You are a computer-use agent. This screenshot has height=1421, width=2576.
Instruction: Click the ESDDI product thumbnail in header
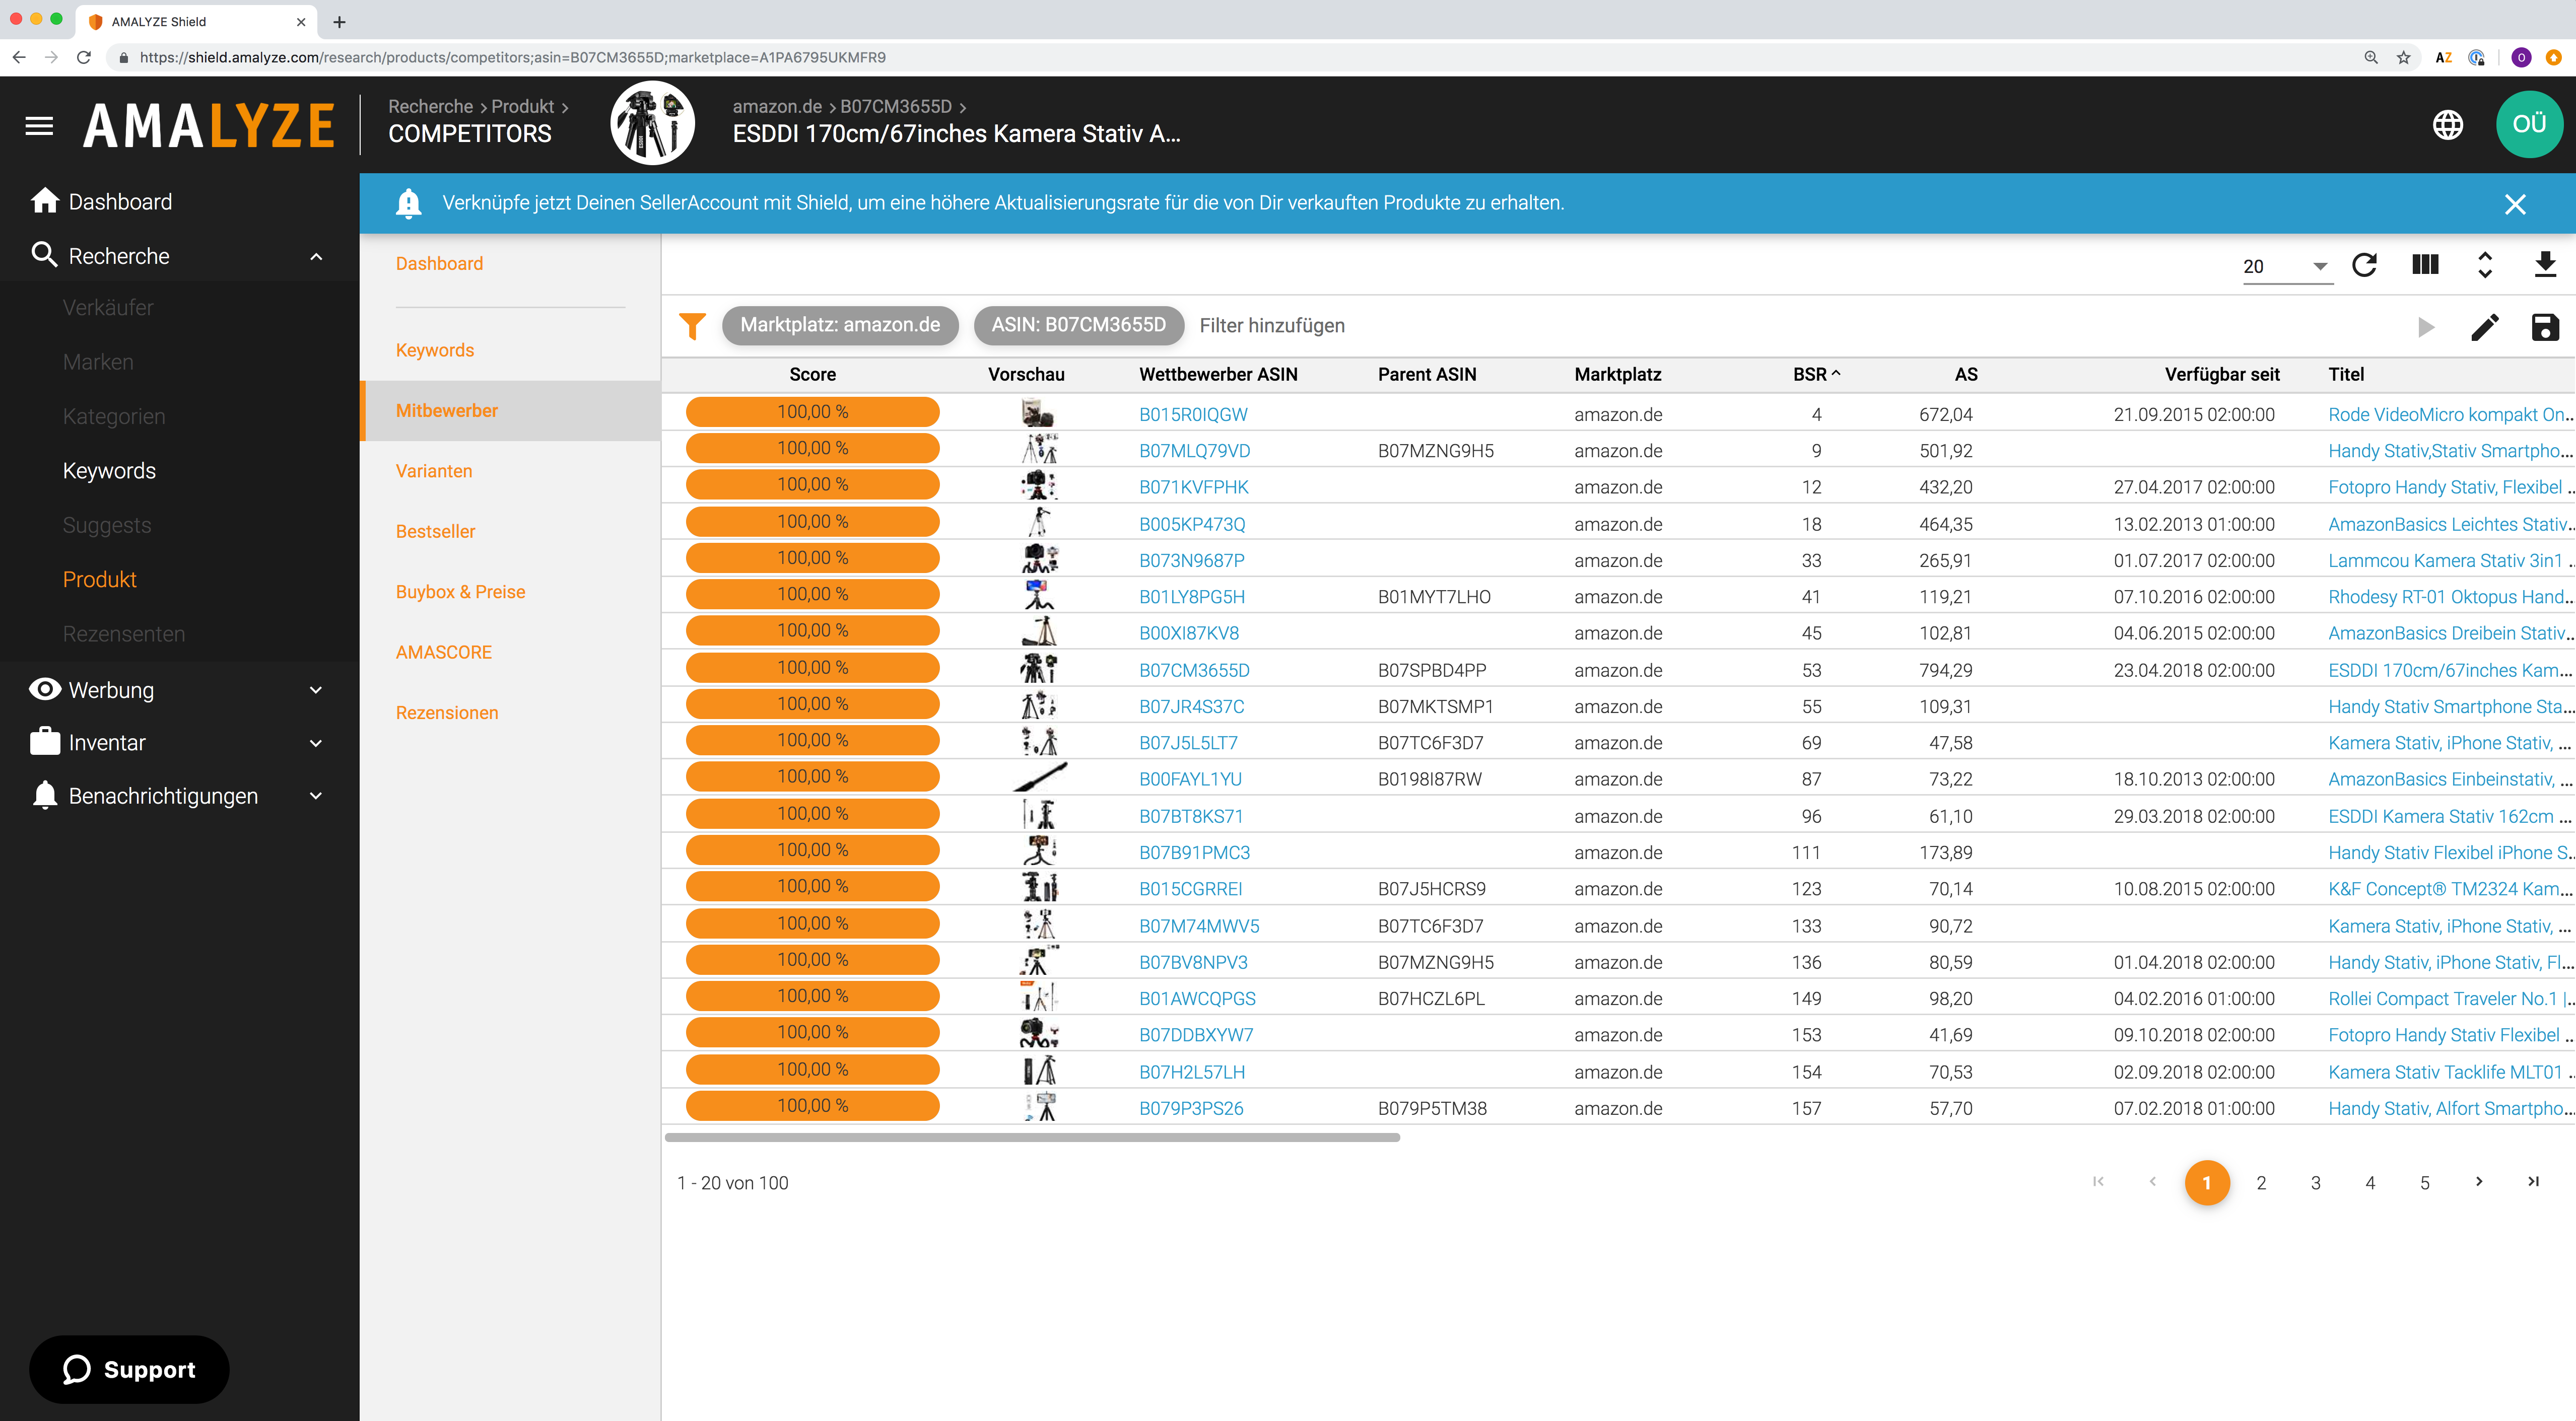[653, 123]
